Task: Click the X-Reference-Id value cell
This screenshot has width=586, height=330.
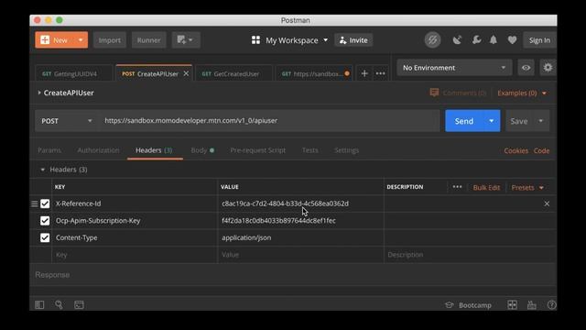Action: (300, 203)
